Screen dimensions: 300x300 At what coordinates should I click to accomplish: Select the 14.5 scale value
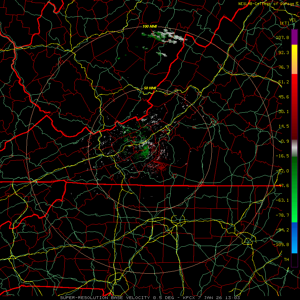pyautogui.click(x=284, y=126)
